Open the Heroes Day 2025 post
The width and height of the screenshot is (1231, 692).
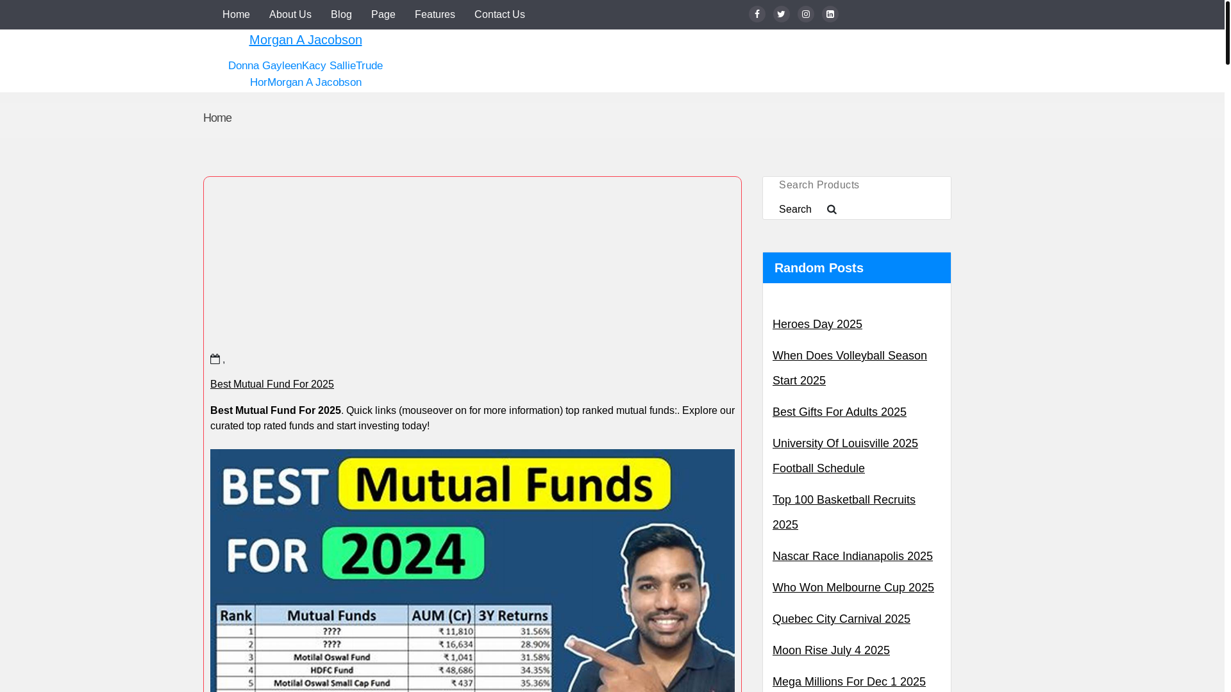click(x=817, y=324)
